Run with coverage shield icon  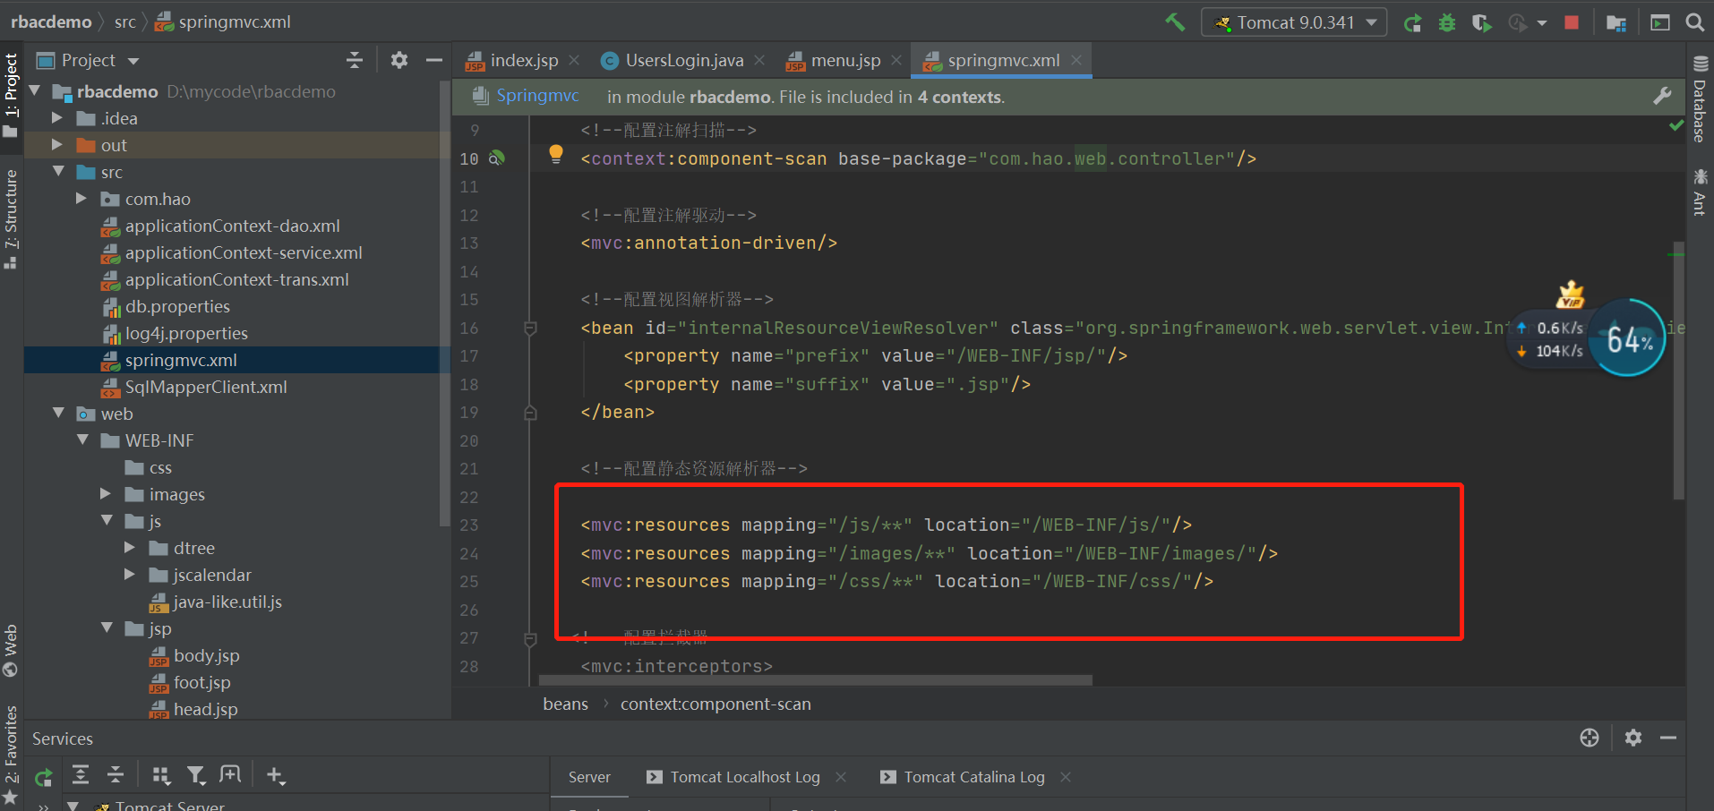[1481, 22]
